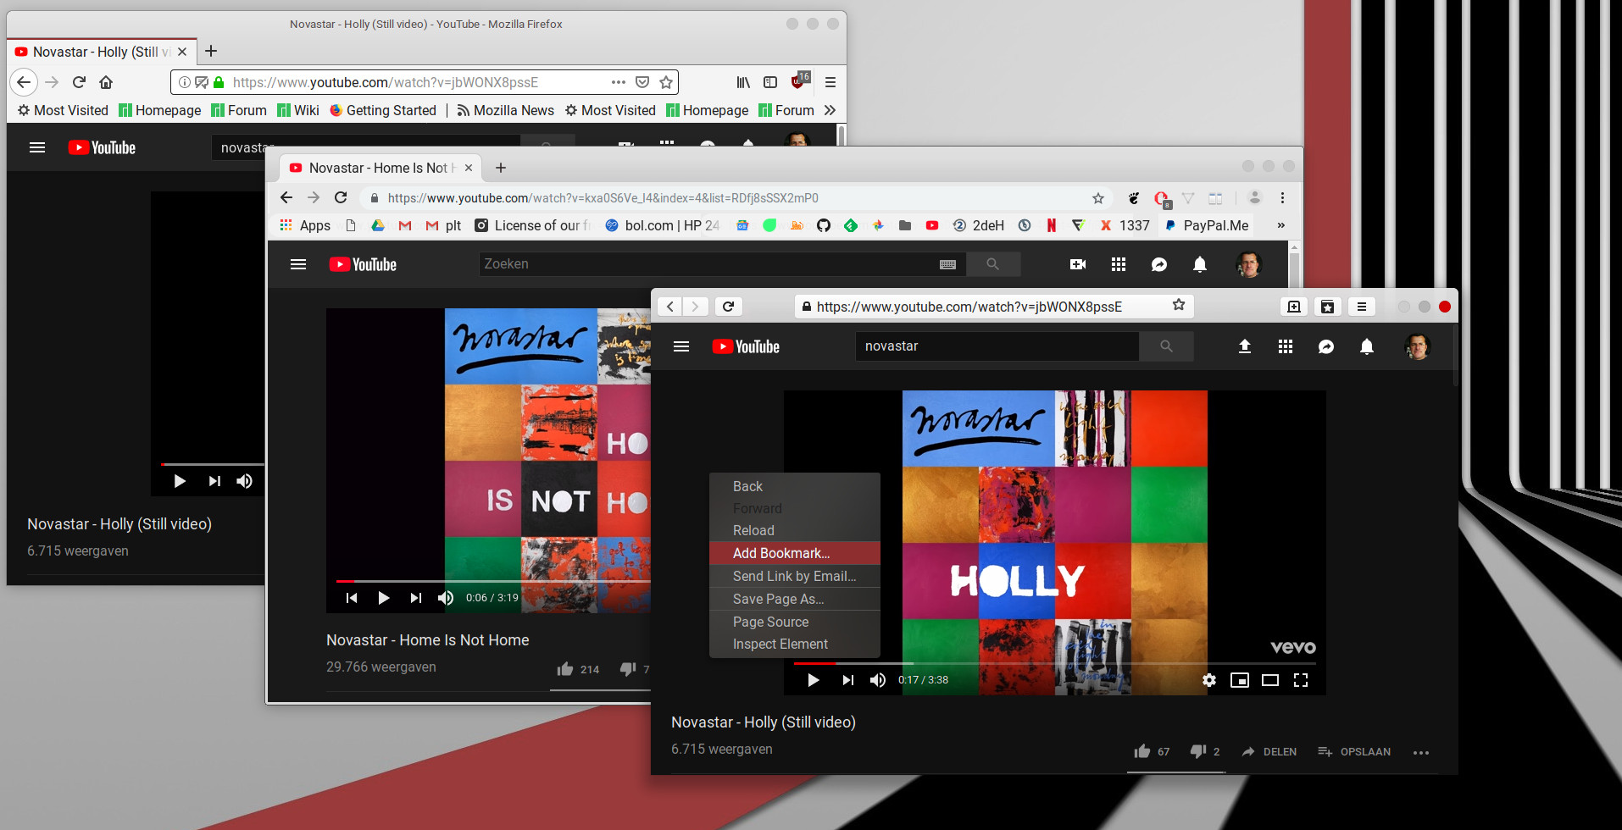Play video in Firefox window player

[x=180, y=481]
